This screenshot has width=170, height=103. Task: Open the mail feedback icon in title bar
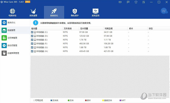pos(120,2)
